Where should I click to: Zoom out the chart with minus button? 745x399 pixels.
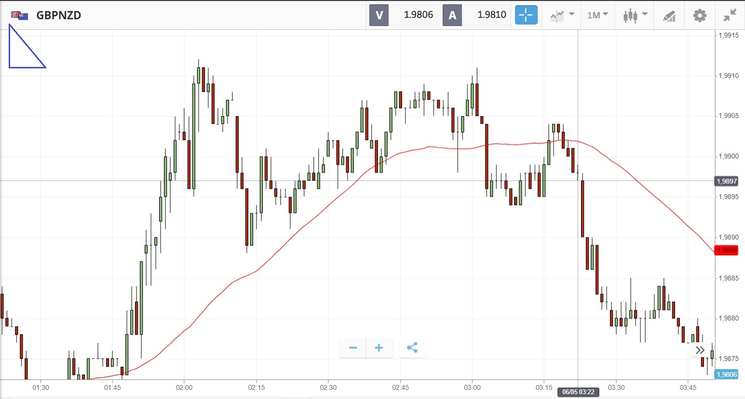(x=352, y=348)
